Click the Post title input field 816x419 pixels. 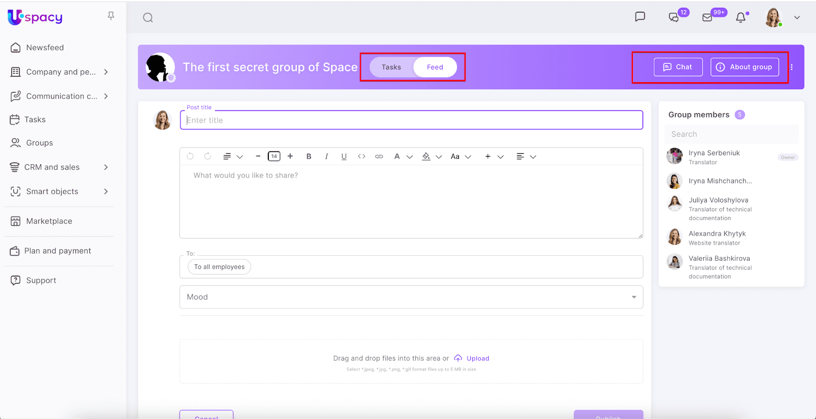click(x=411, y=120)
